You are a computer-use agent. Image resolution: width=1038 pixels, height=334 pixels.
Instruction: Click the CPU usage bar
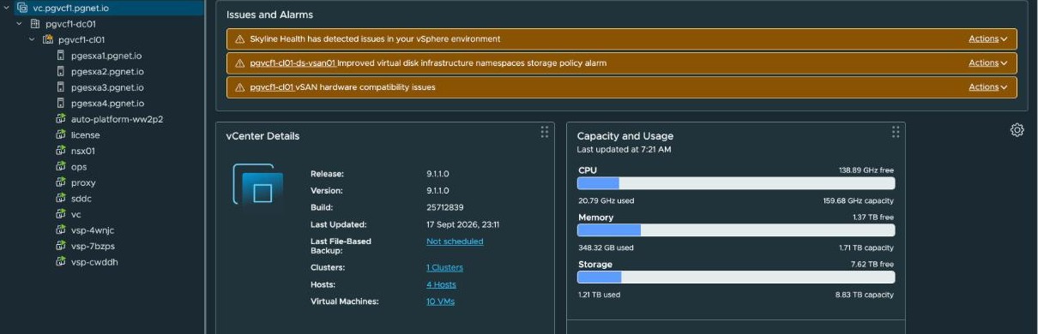736,183
